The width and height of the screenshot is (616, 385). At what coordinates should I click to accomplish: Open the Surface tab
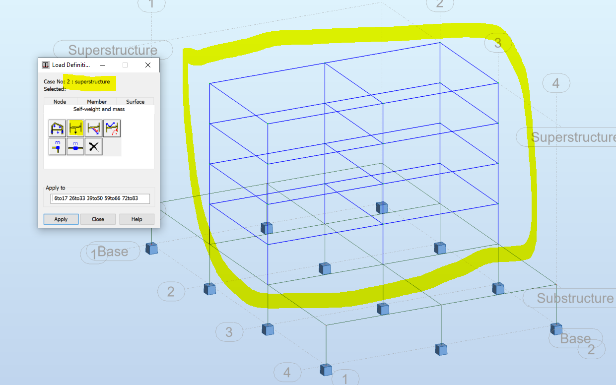(135, 101)
